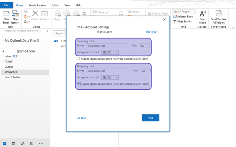Click the outgoing mail Port field 465
The image size is (236, 147).
[145, 71]
